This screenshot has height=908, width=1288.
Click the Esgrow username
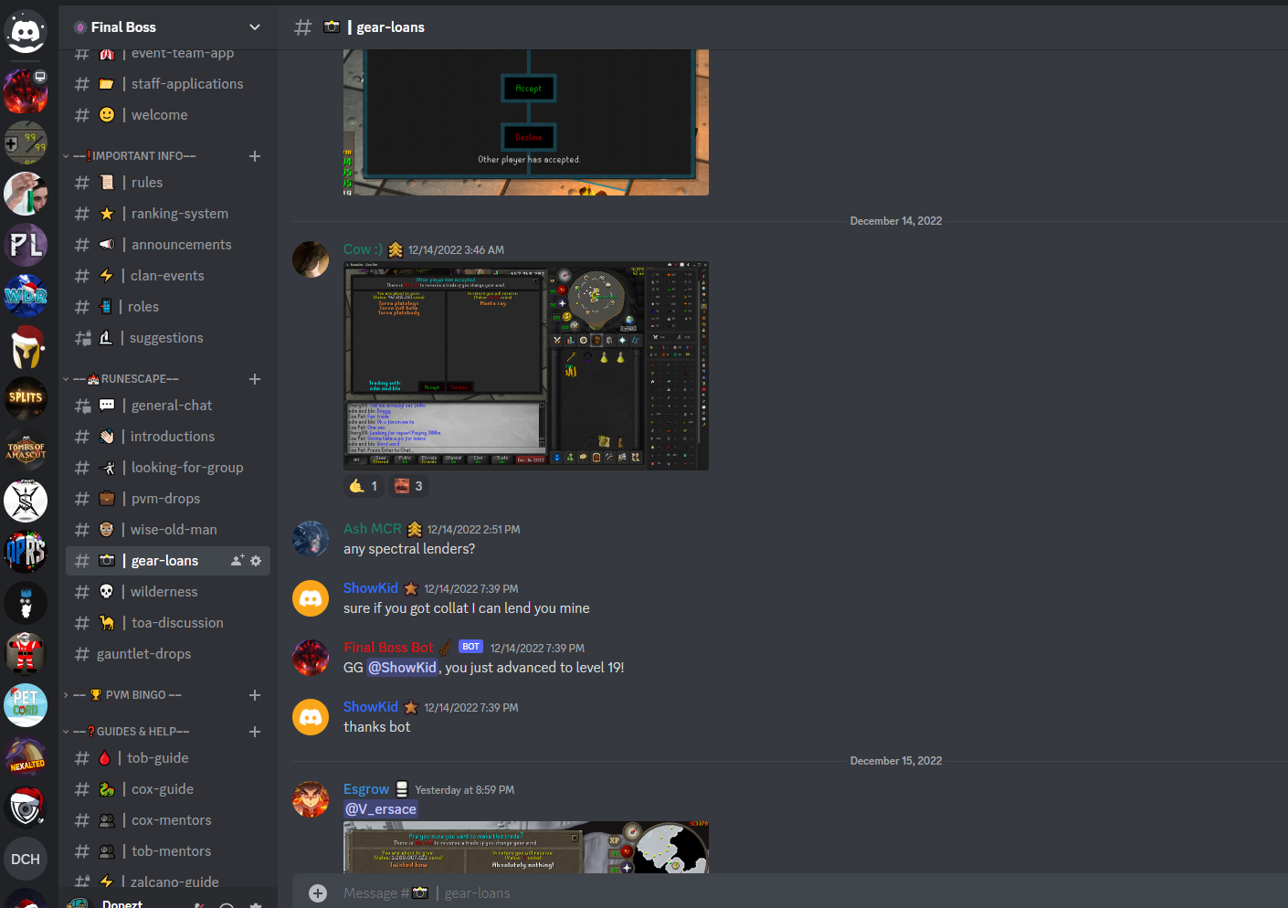pos(366,789)
